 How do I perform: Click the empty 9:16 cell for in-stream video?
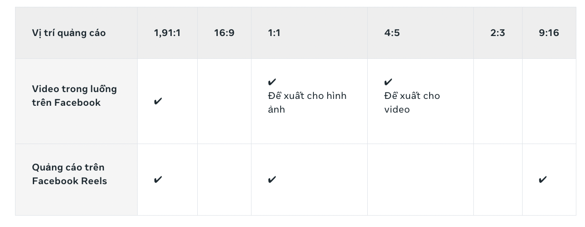(x=549, y=101)
